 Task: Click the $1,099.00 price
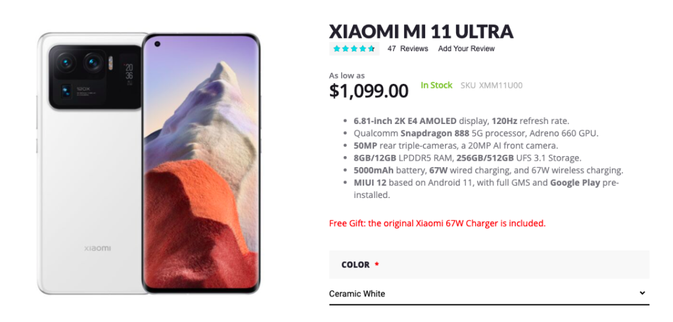[369, 91]
